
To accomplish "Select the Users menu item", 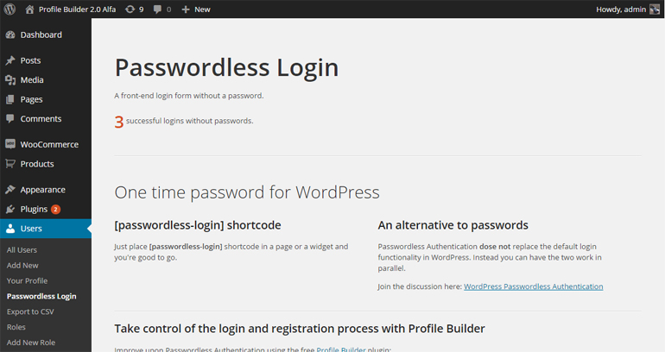I will (46, 229).
